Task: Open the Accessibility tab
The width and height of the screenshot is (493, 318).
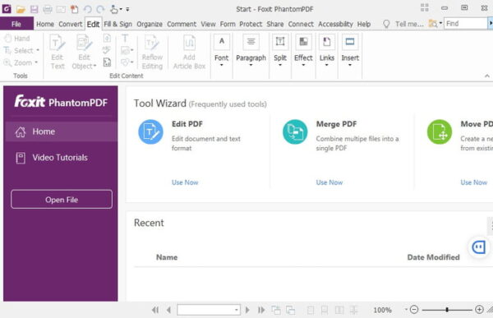Action: click(x=335, y=24)
